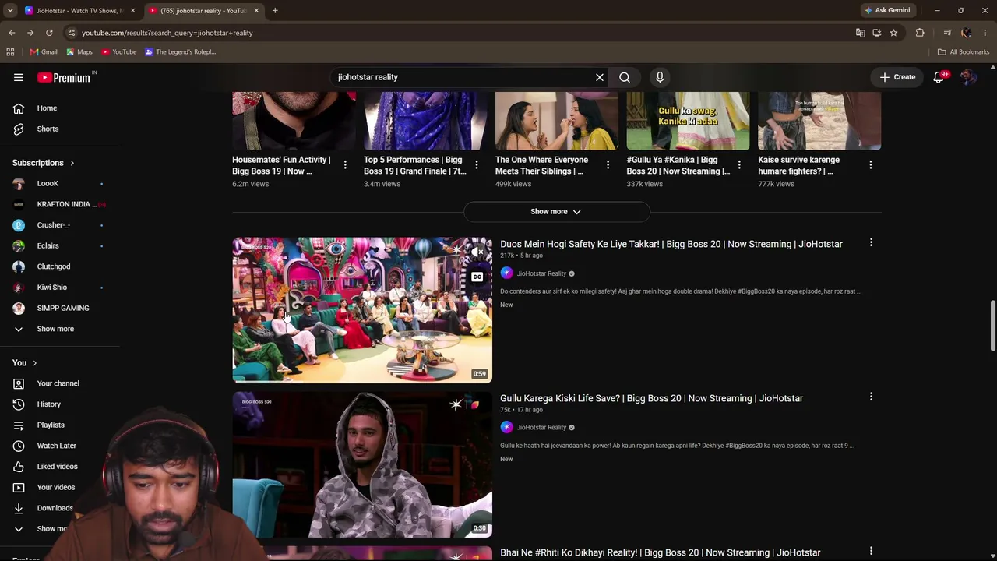The width and height of the screenshot is (997, 561).
Task: Clear the search query with the X
Action: pos(600,77)
